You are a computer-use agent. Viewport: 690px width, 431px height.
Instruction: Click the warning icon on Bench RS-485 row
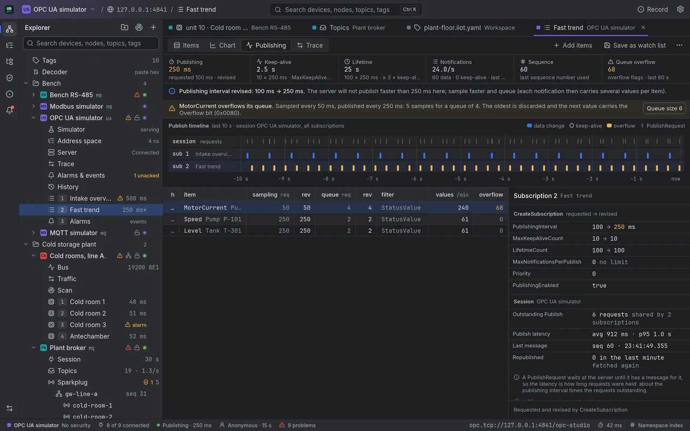(137, 95)
